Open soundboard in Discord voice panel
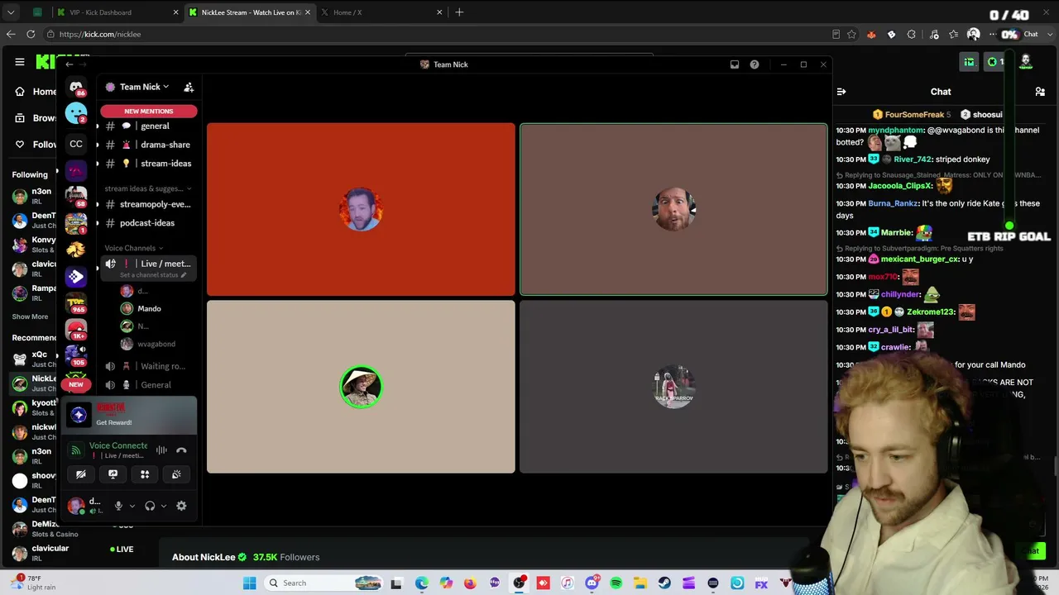Viewport: 1059px width, 595px height. pos(176,474)
